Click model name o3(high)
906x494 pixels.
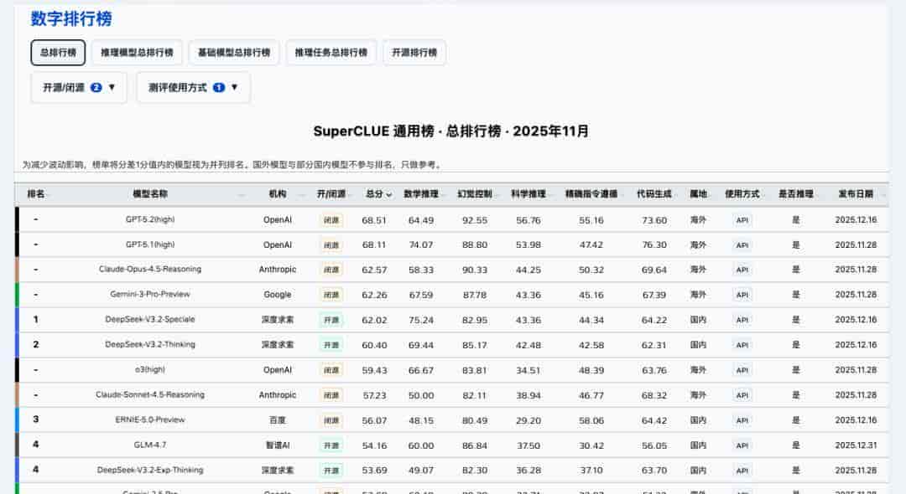click(150, 369)
